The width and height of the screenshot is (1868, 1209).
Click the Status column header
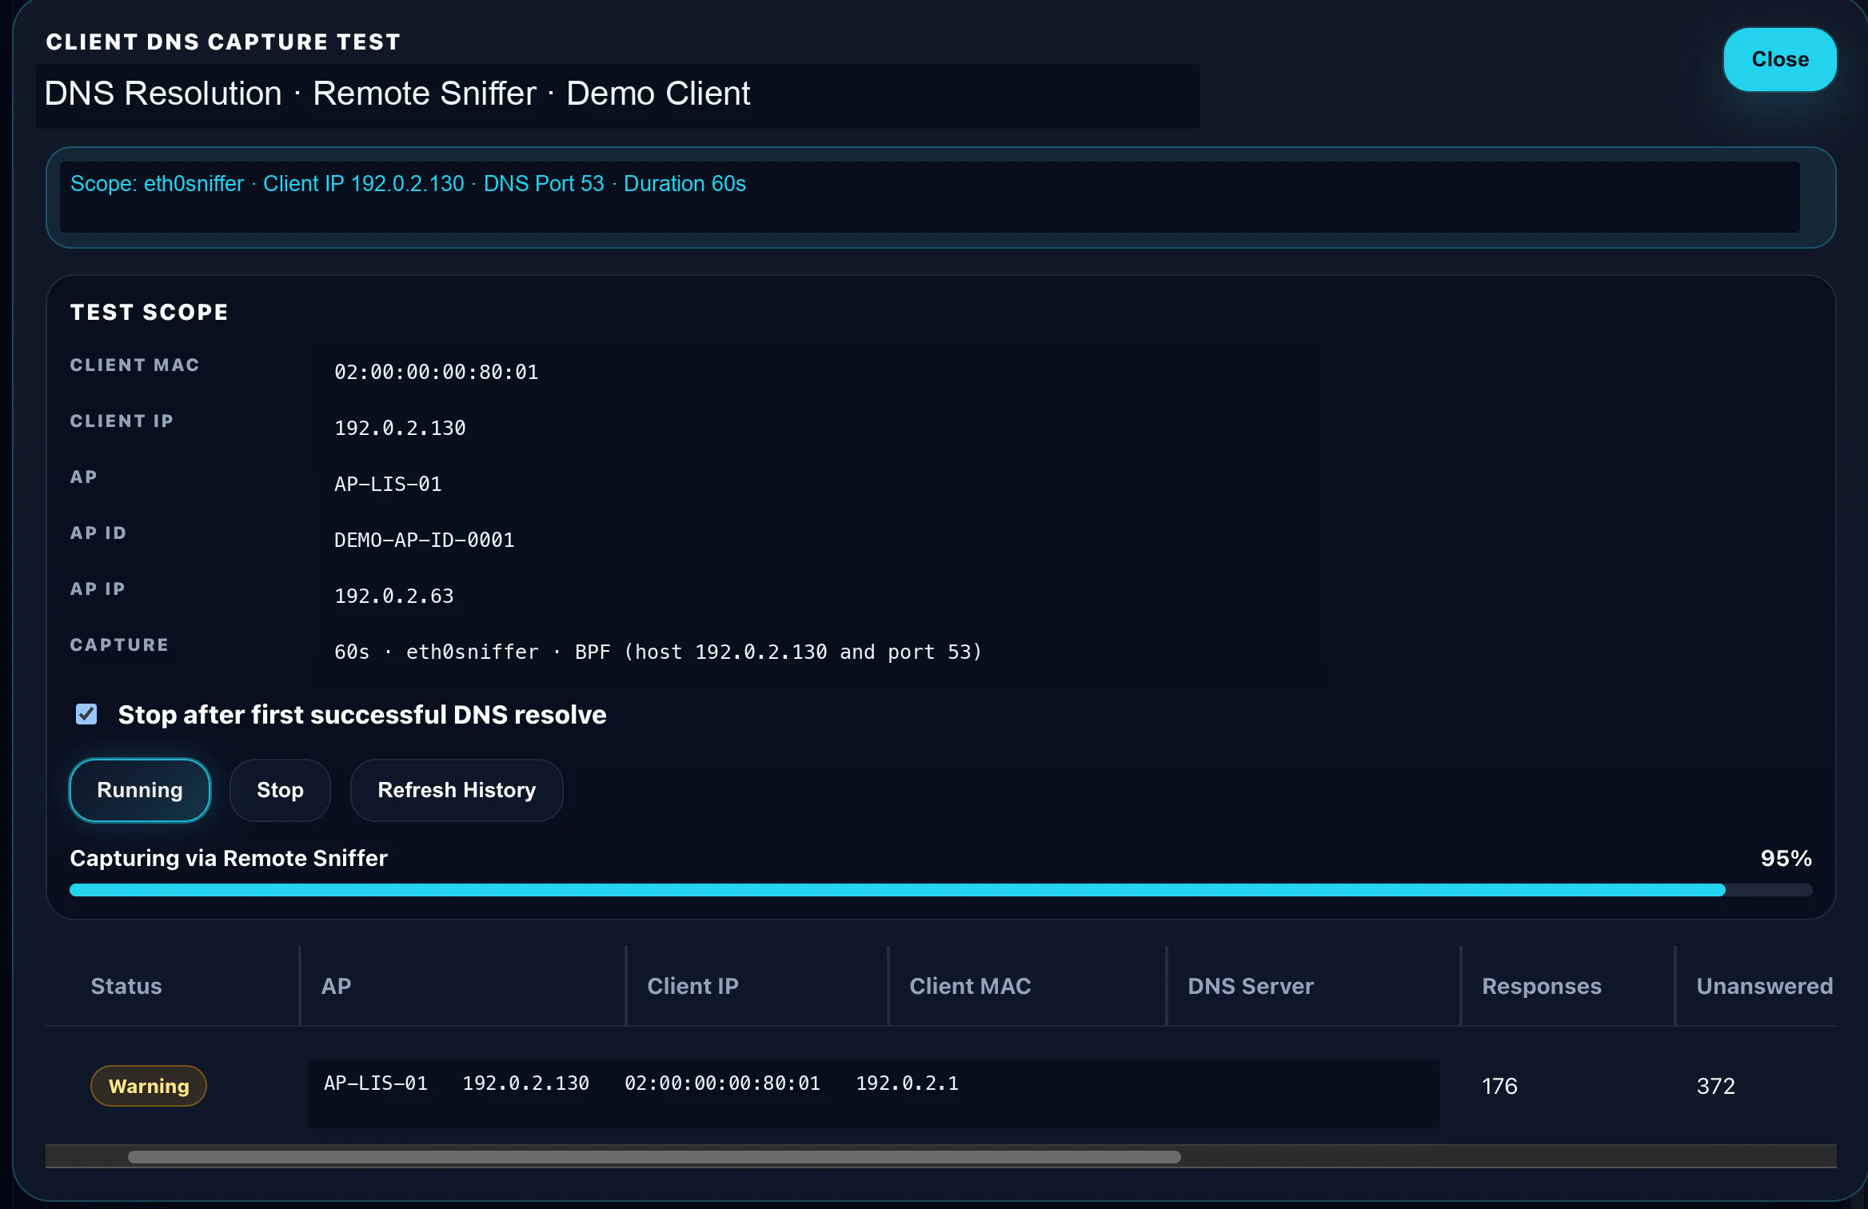(x=126, y=986)
